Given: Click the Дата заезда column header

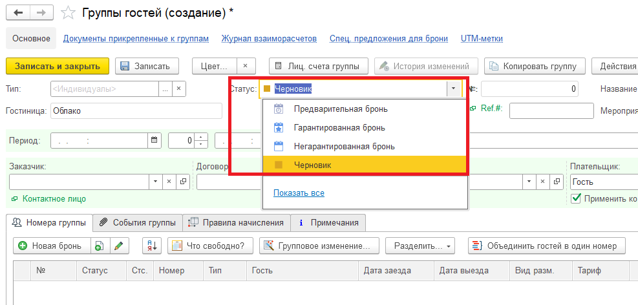Looking at the screenshot, I should pyautogui.click(x=396, y=271).
